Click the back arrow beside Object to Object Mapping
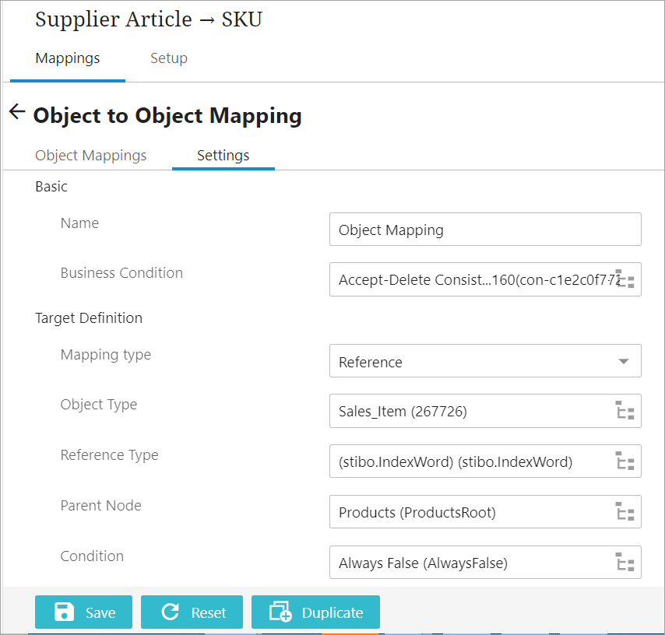The image size is (665, 635). click(17, 112)
